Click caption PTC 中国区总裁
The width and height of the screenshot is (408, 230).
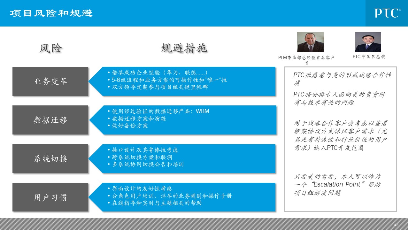[x=369, y=57]
